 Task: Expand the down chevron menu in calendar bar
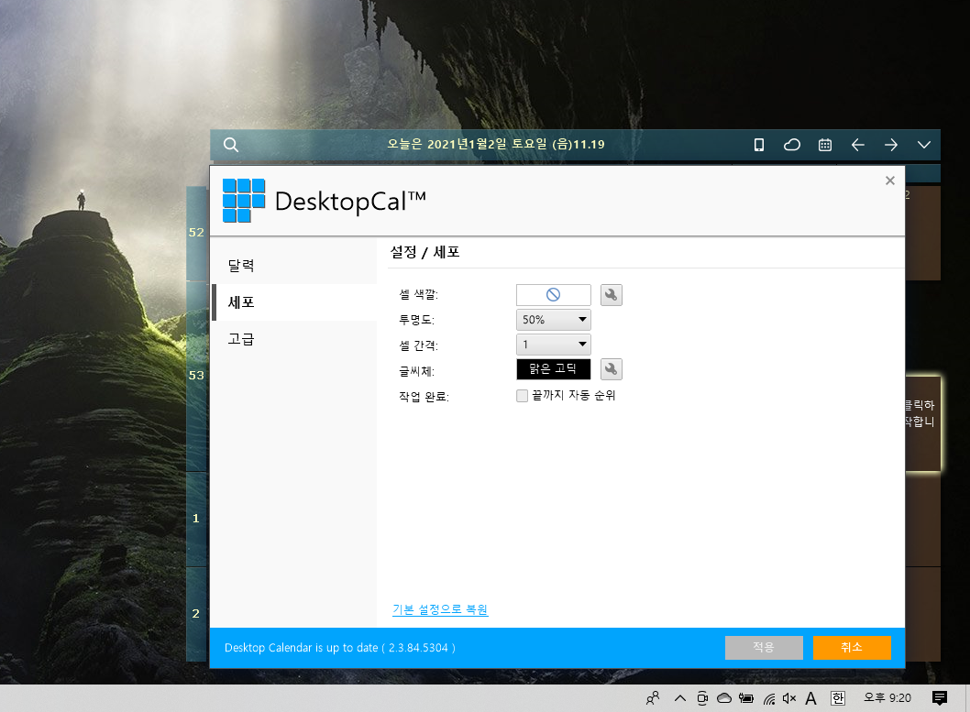coord(923,145)
